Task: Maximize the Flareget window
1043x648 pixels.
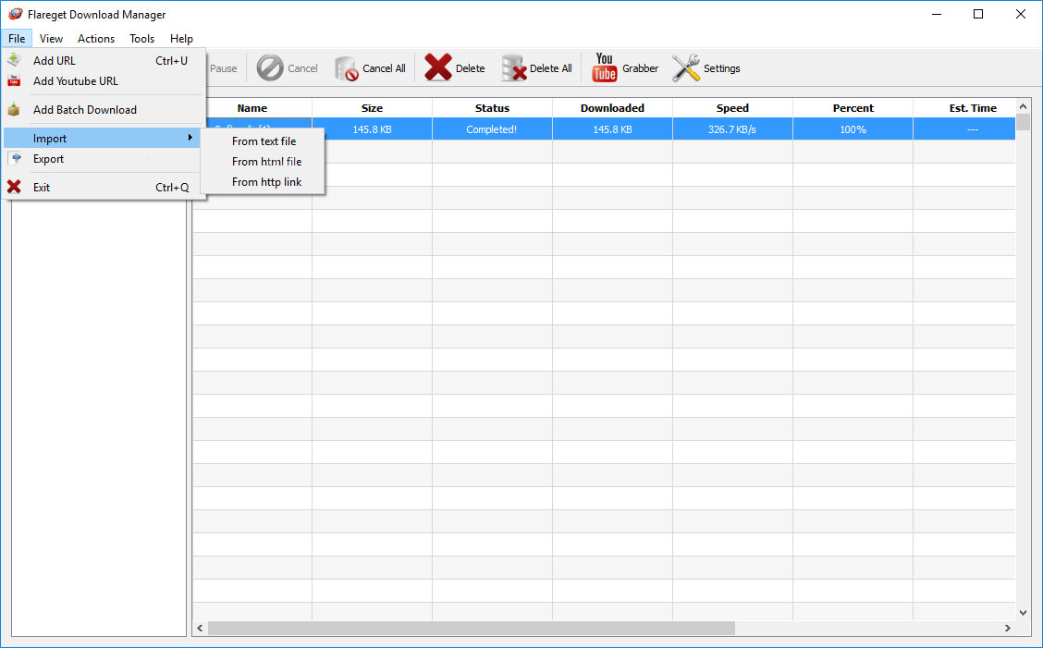Action: pos(978,14)
